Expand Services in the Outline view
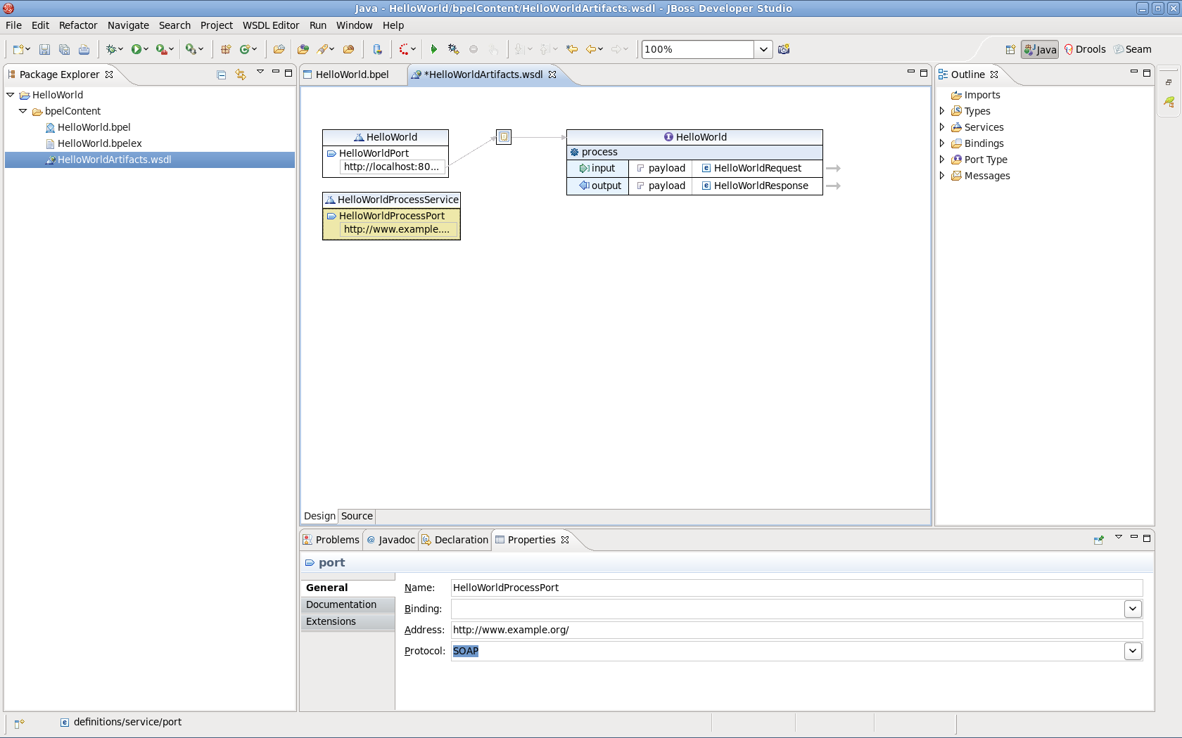The height and width of the screenshot is (738, 1182). coord(943,127)
